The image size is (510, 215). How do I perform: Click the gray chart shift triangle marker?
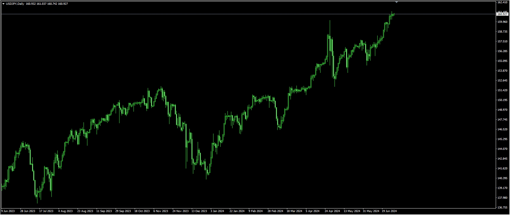point(396,2)
